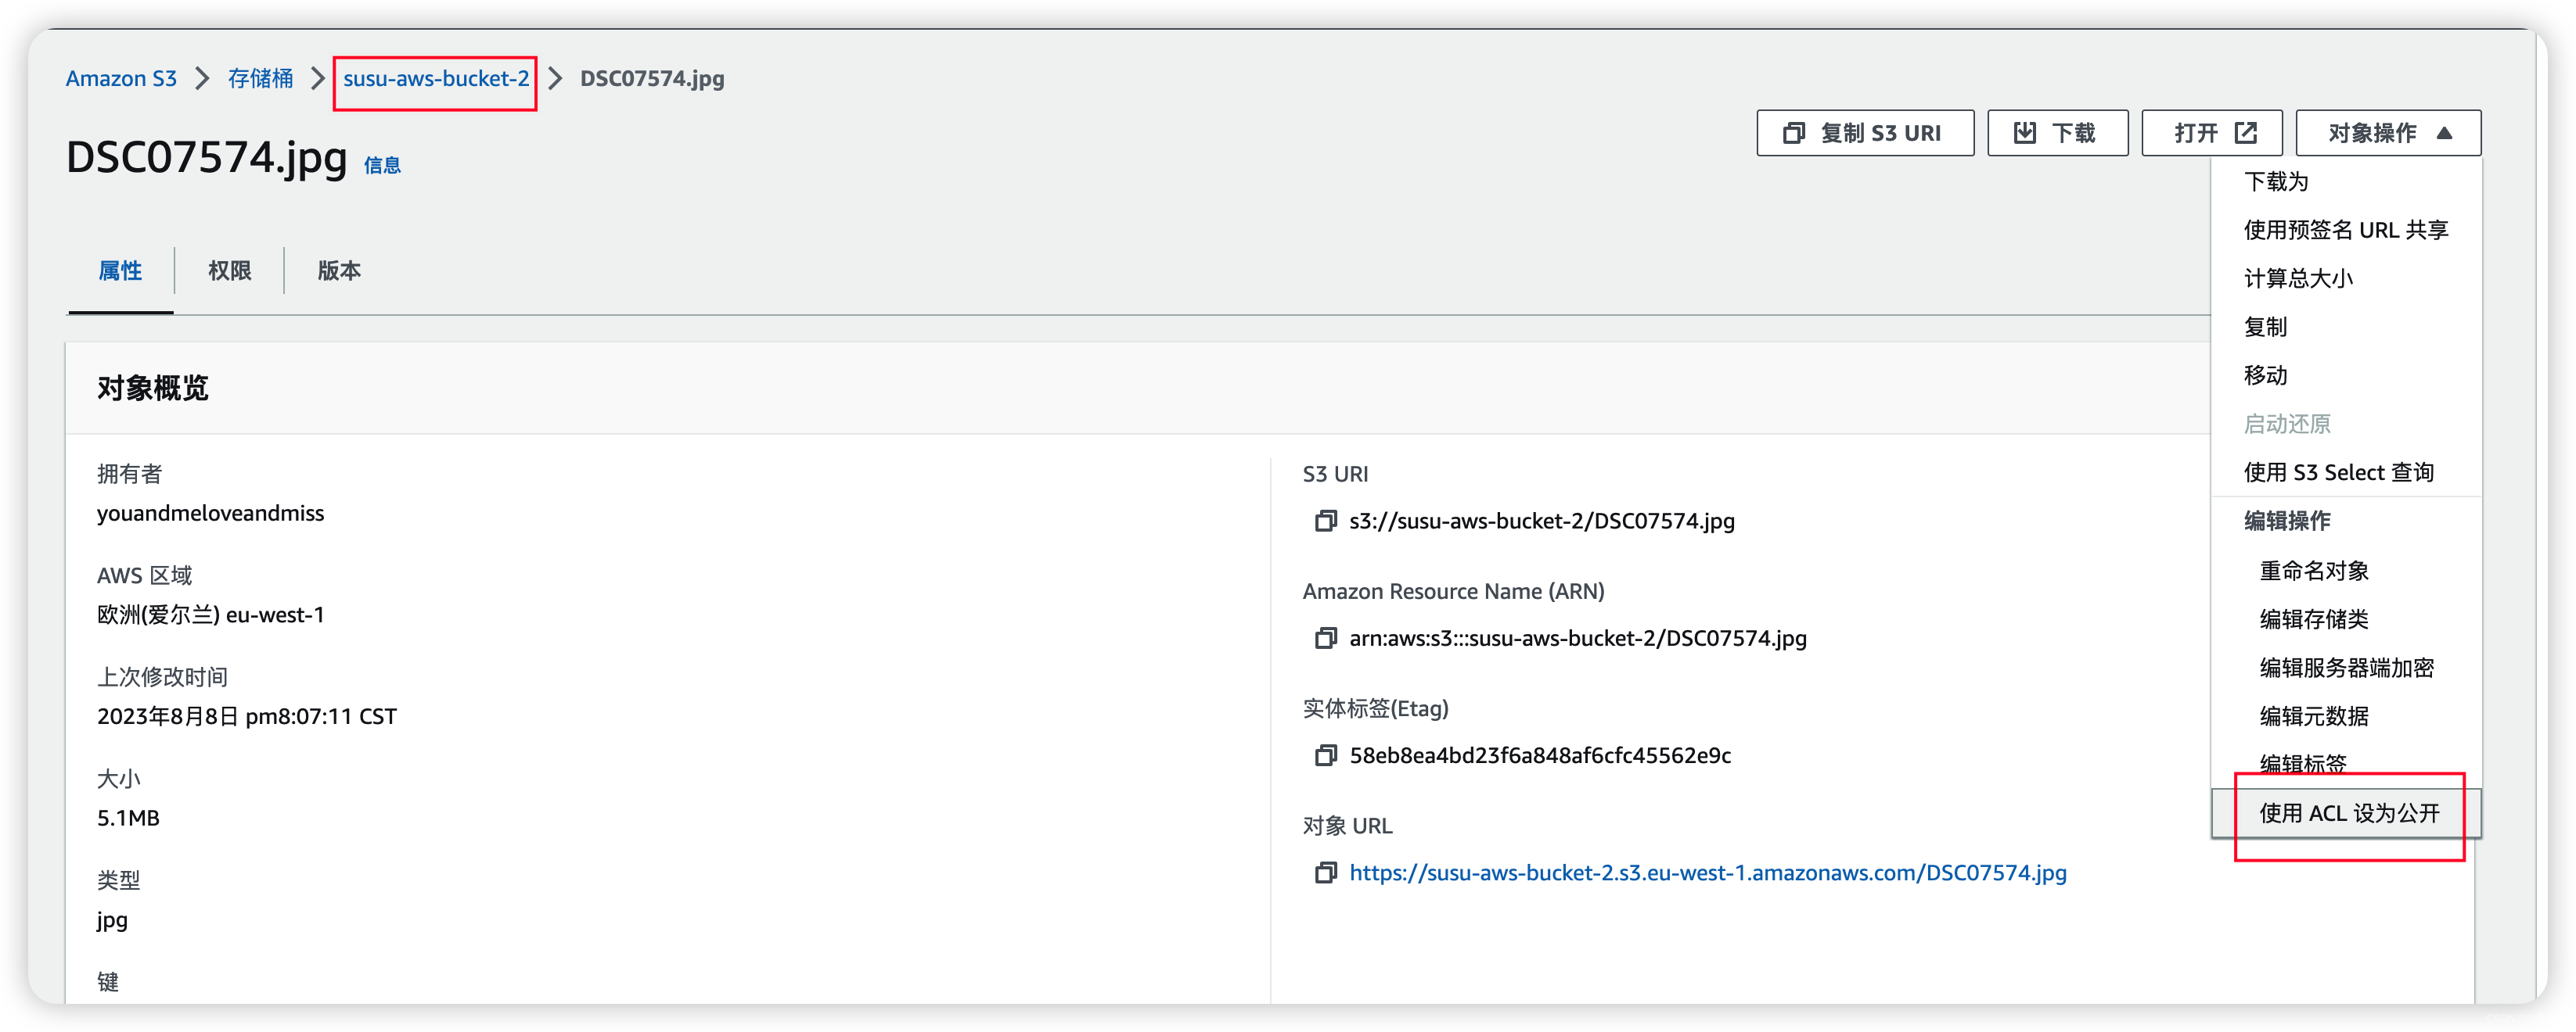
Task: Click last modified time value
Action: tap(247, 716)
